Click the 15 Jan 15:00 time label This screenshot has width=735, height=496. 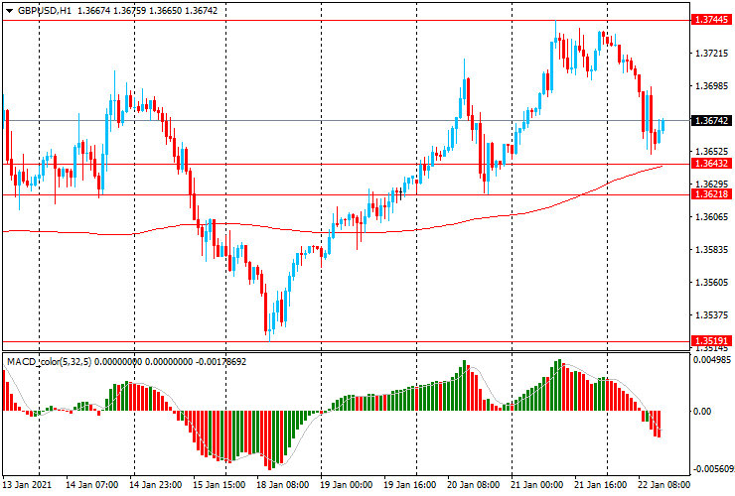click(x=219, y=485)
